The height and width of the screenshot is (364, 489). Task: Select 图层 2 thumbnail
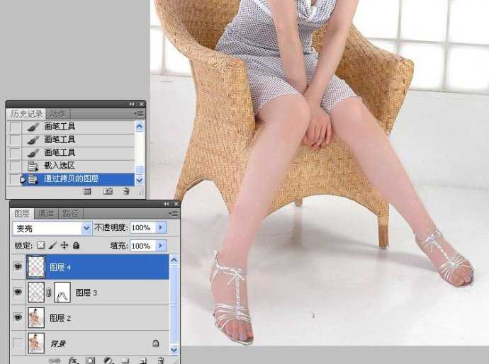[36, 317]
